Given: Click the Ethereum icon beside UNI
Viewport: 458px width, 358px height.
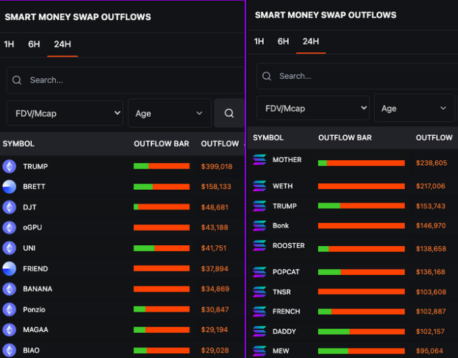Looking at the screenshot, I should pyautogui.click(x=9, y=248).
